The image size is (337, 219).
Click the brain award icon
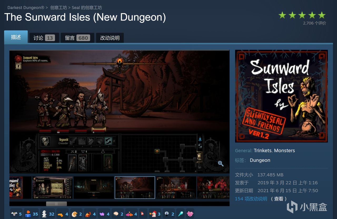(116, 214)
